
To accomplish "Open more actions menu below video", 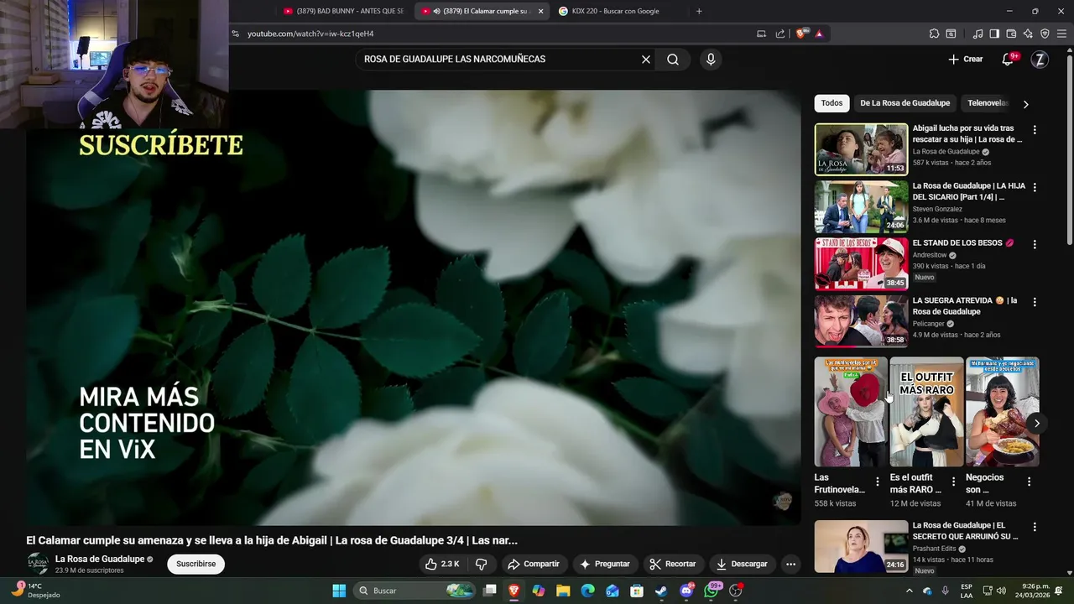I will click(x=790, y=564).
